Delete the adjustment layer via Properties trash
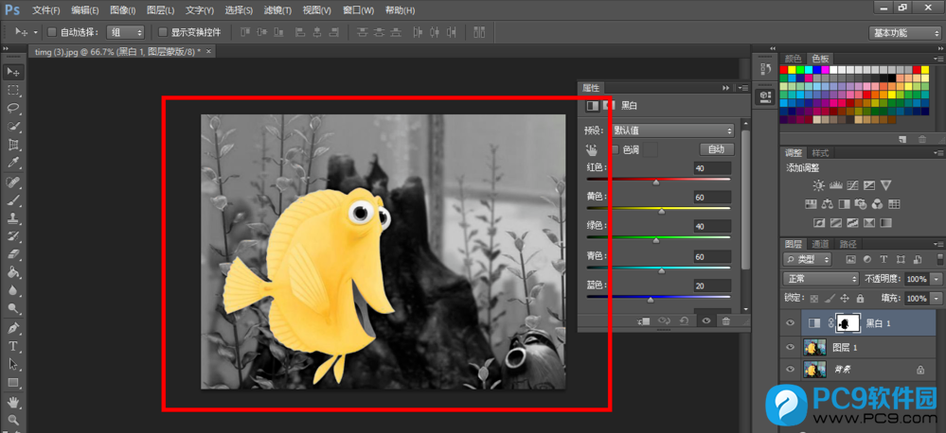 coord(725,321)
